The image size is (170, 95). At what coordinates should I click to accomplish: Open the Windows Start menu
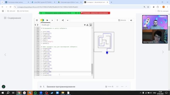[x=3, y=93]
